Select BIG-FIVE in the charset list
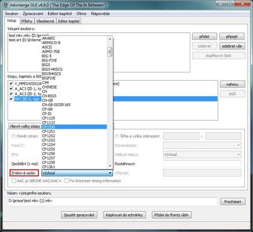This screenshot has height=232, width=253. 74,60
